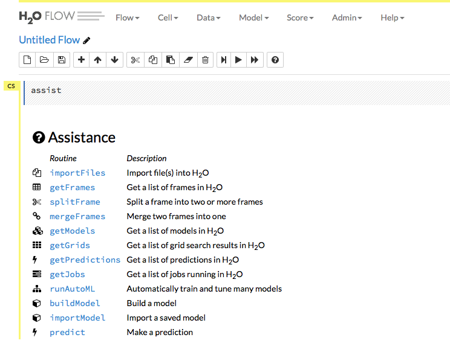Click the Untitled Flow title

pos(50,40)
